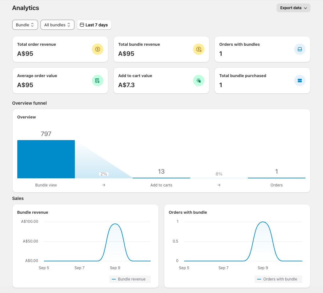
Task: Toggle the Orders with bundle legend item
Action: [x=278, y=279]
